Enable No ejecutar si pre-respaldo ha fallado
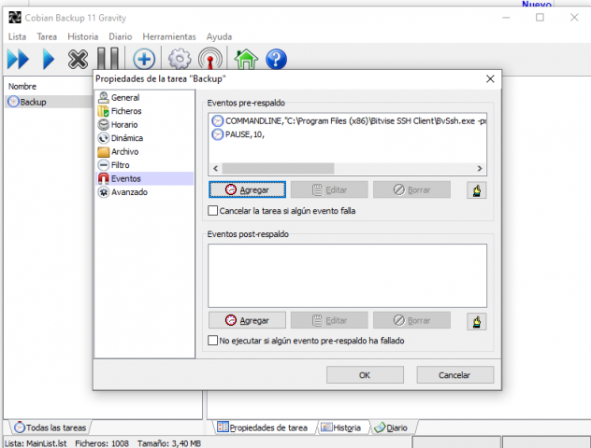 [x=213, y=341]
